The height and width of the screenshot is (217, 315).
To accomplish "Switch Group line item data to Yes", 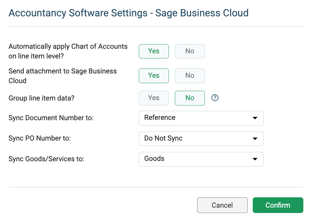I will [154, 98].
